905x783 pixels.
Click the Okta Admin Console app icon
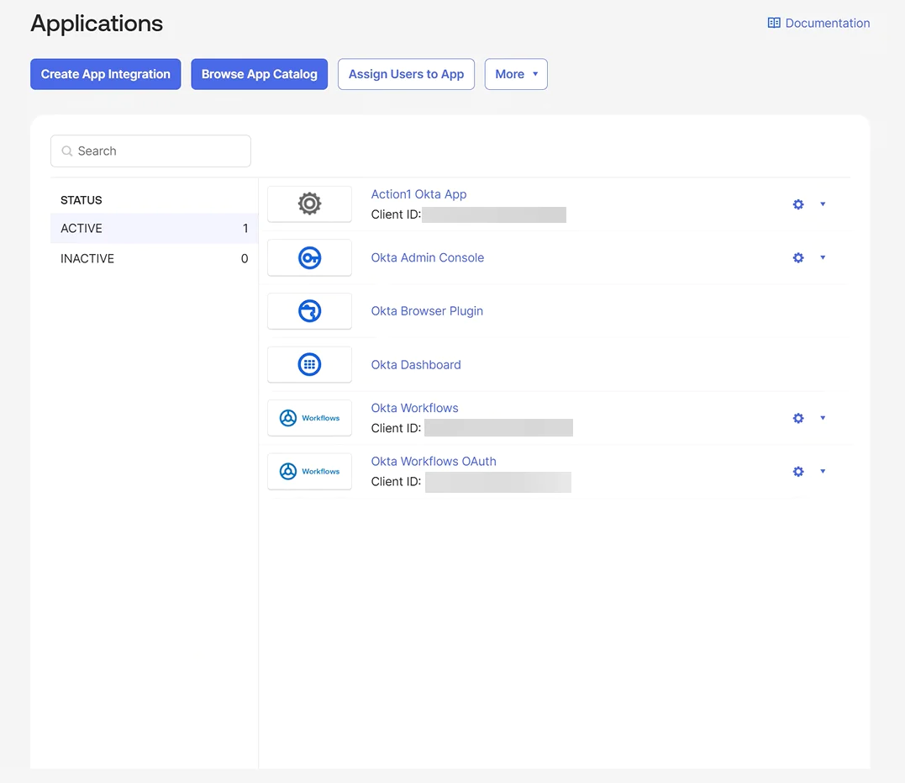click(309, 257)
